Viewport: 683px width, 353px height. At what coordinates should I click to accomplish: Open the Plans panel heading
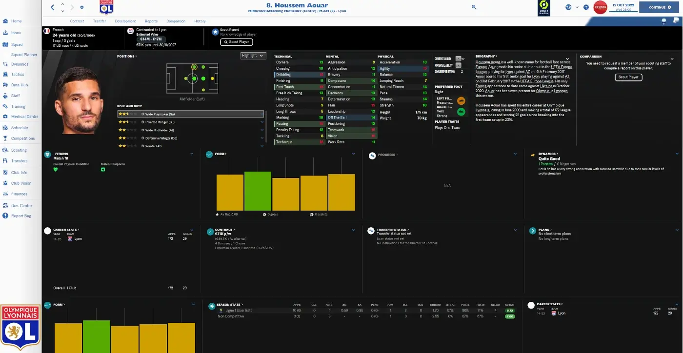[x=545, y=230]
